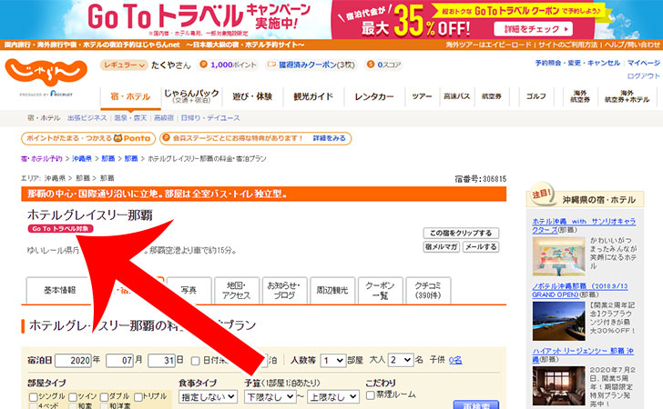Screen dimensions: 663x409
Task: Click the 0 score coin icon
Action: (x=371, y=65)
